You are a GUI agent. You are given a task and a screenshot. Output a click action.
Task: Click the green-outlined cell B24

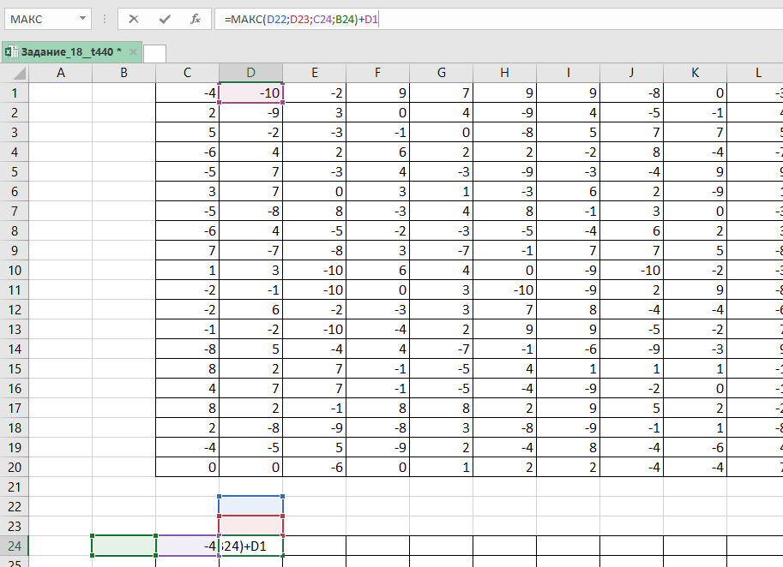coord(123,546)
